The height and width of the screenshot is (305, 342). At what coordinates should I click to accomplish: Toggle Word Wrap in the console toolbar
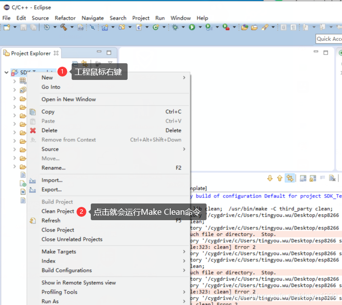coord(322,178)
